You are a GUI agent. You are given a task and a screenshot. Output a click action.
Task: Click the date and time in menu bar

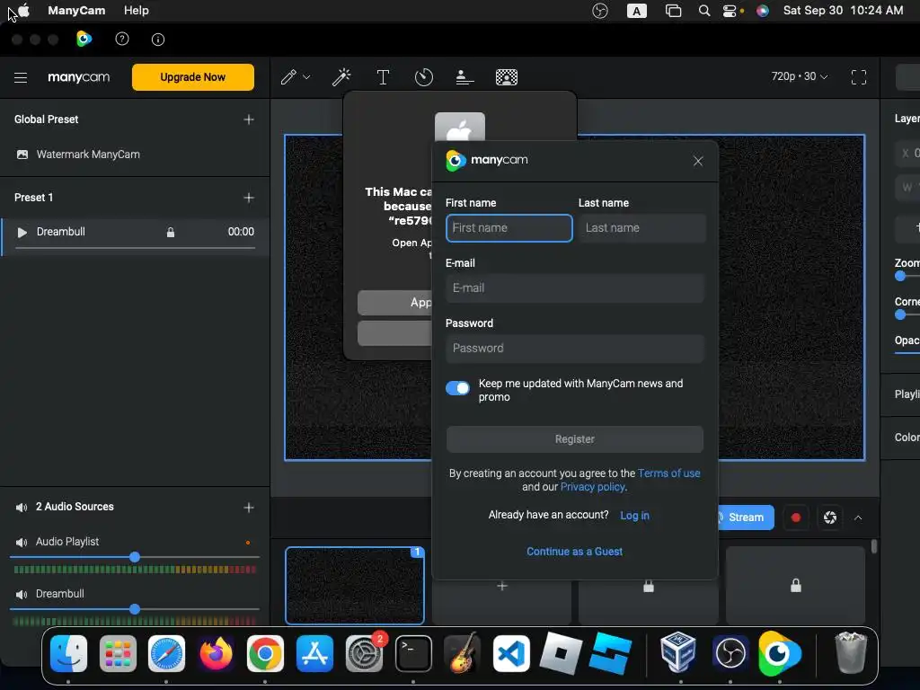pyautogui.click(x=843, y=11)
